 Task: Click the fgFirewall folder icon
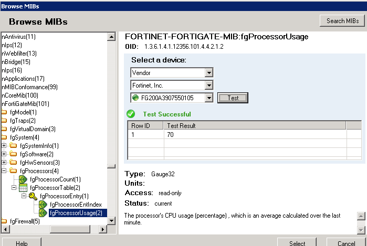point(4,221)
